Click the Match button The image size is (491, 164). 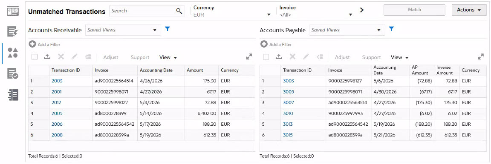[x=414, y=10]
